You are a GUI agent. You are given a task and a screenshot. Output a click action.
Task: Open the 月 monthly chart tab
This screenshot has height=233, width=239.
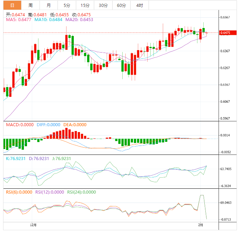pos(48,5)
